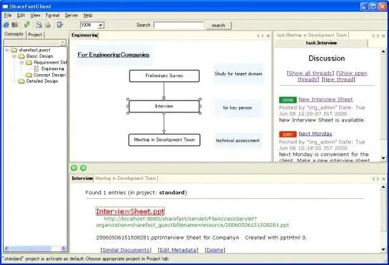Click the 'Study for target domain' note
This screenshot has width=389, height=265.
tap(238, 74)
